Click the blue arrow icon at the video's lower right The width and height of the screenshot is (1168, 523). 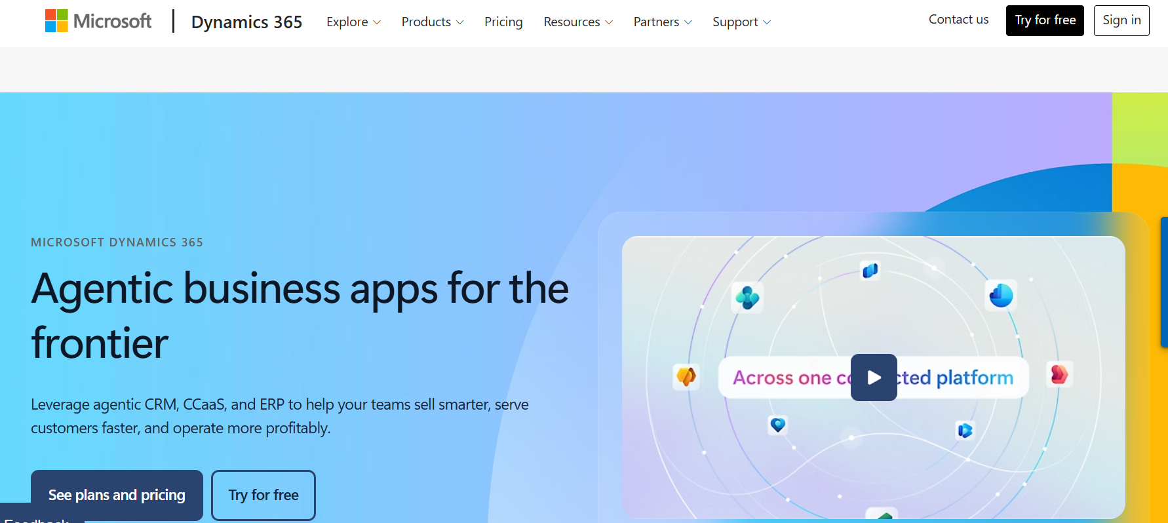click(x=965, y=430)
